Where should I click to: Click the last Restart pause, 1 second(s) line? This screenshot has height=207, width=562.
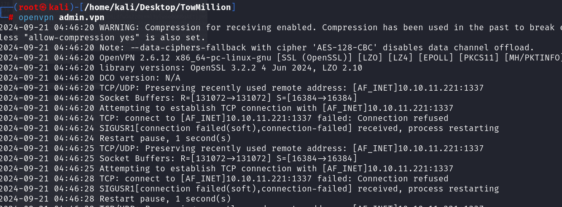tap(116, 199)
